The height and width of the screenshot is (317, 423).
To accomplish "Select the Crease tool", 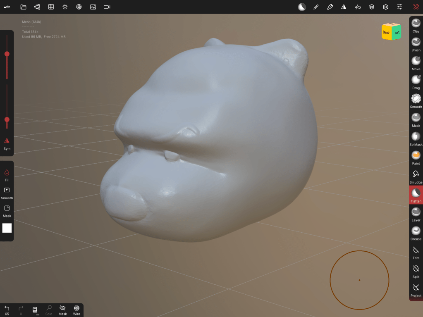I will pyautogui.click(x=416, y=233).
